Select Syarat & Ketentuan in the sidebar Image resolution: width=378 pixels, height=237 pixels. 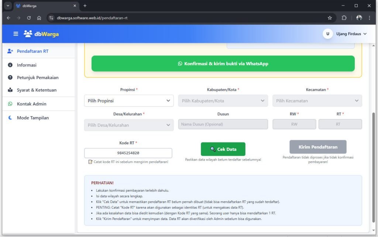pyautogui.click(x=37, y=90)
